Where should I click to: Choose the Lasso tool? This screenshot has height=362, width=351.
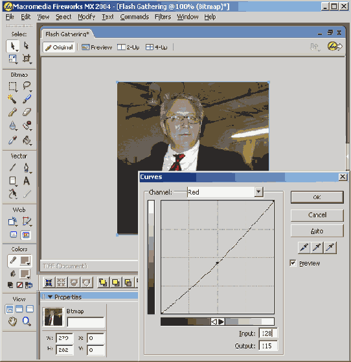27,86
